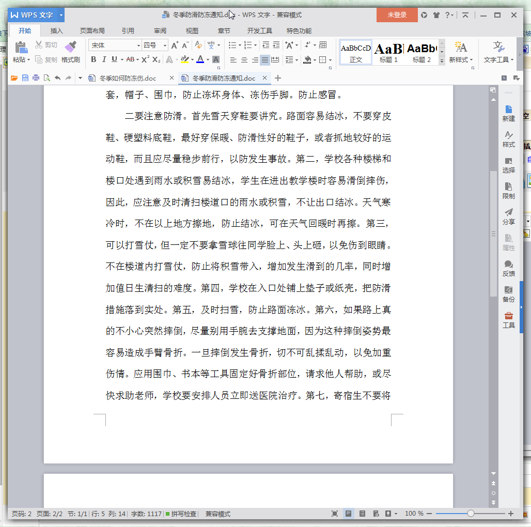Screen dimensions: 531x527
Task: Apply distributed alignment
Action: point(275,60)
